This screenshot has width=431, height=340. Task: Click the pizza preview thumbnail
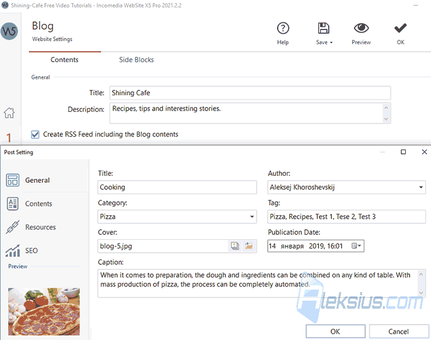[x=44, y=312]
